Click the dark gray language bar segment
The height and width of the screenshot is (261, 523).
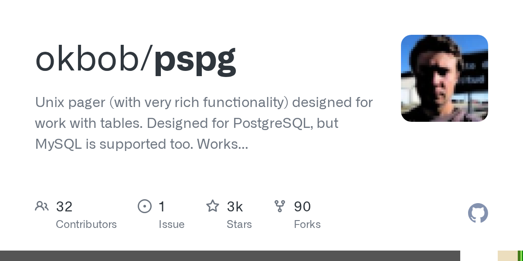point(230,256)
